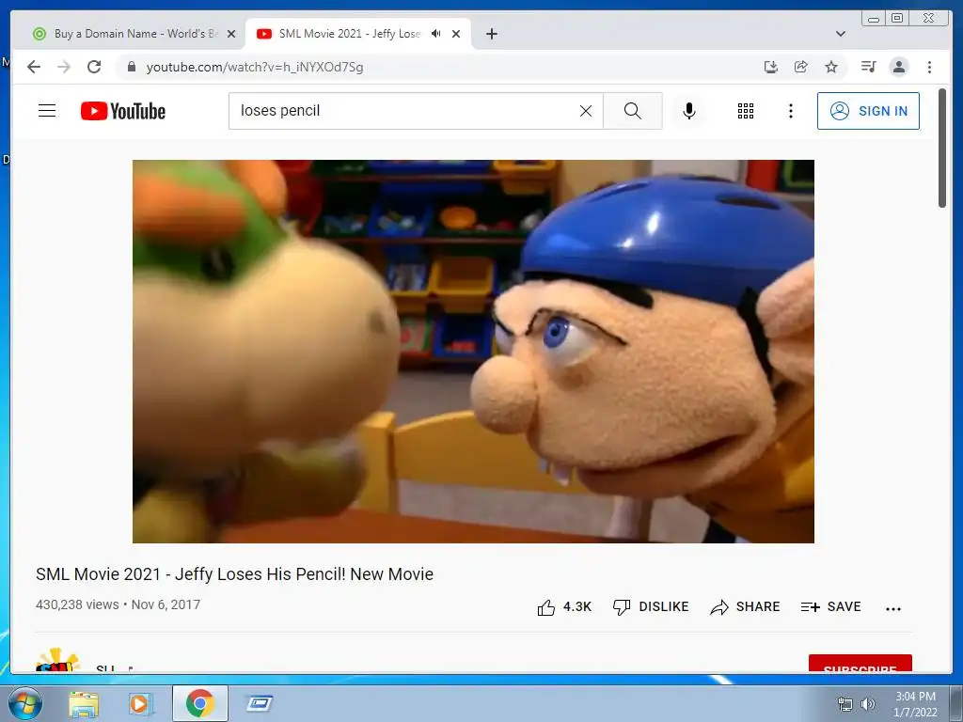Open a new tab
Viewport: 963px width, 722px height.
pos(491,34)
